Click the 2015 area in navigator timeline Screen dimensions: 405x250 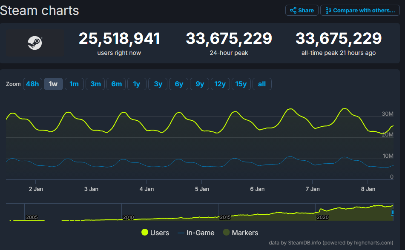pos(225,217)
